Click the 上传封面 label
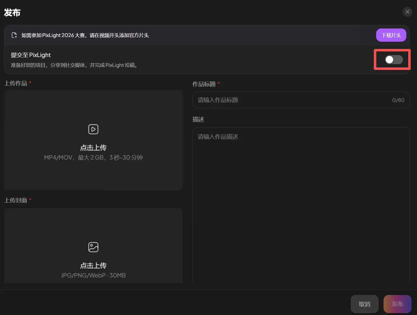Viewport: 417px width, 315px height. 16,200
